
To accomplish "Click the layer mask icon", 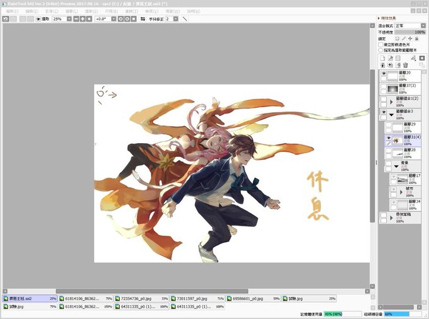I will (422, 58).
